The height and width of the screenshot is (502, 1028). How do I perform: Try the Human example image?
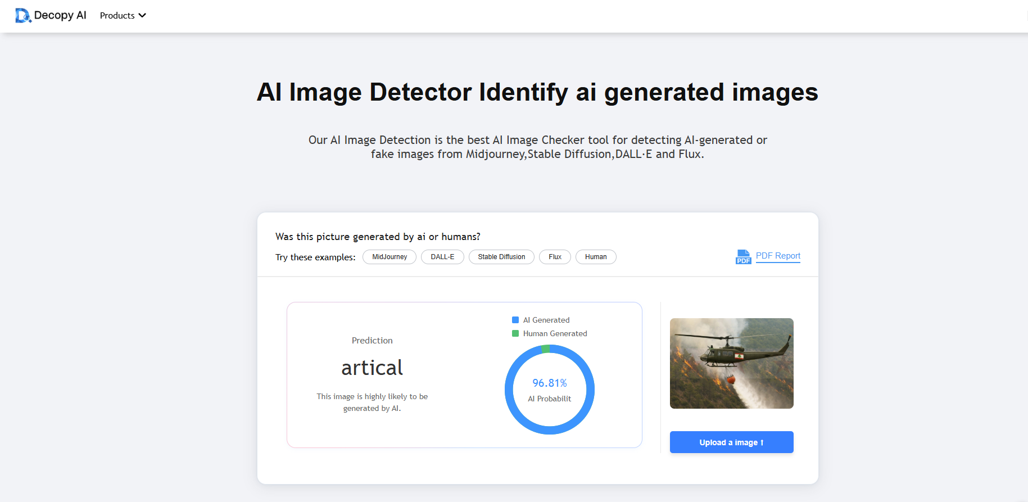[596, 257]
